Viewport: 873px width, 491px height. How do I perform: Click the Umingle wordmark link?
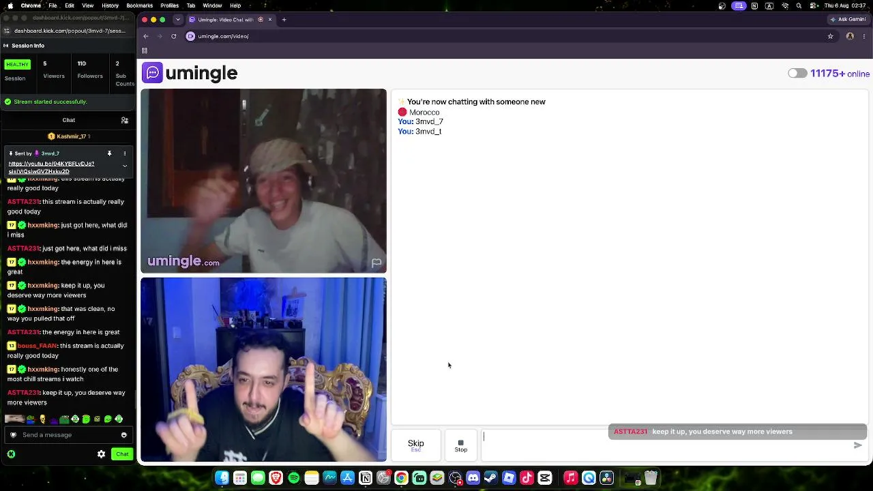tap(201, 73)
